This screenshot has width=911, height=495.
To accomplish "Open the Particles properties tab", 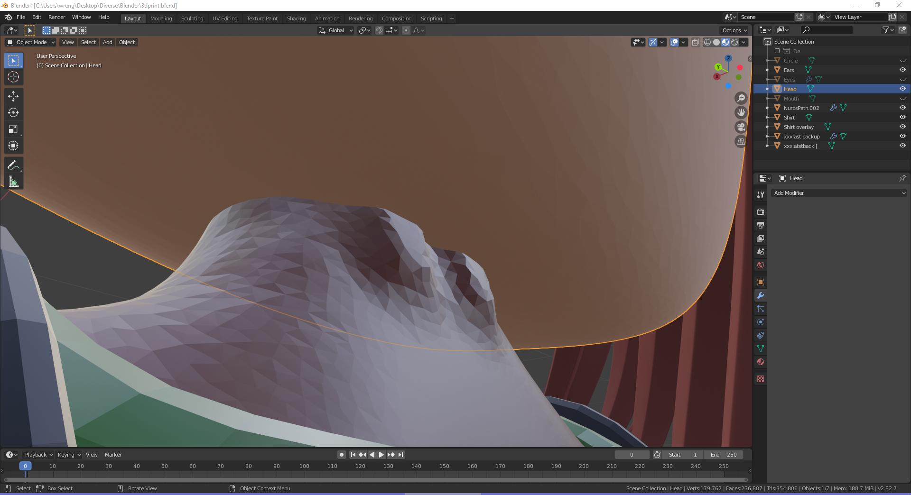I will [x=761, y=309].
